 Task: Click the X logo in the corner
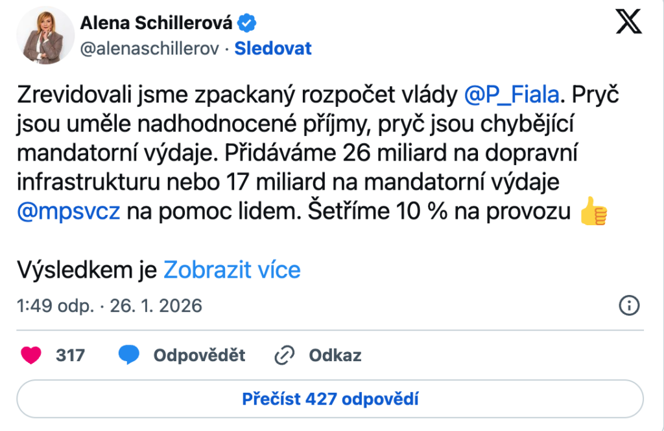(x=628, y=23)
